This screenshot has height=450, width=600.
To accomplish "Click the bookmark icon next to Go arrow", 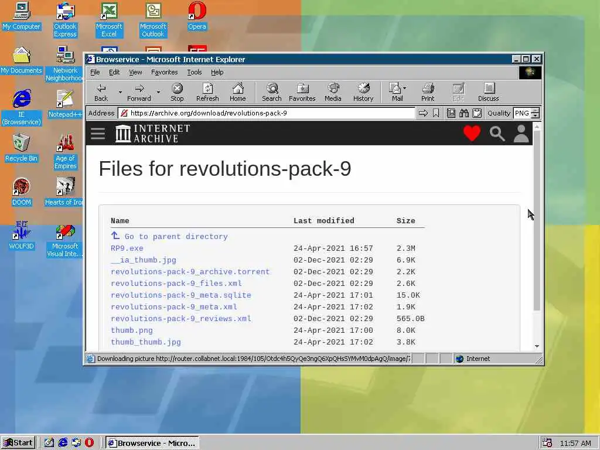I will pyautogui.click(x=436, y=113).
